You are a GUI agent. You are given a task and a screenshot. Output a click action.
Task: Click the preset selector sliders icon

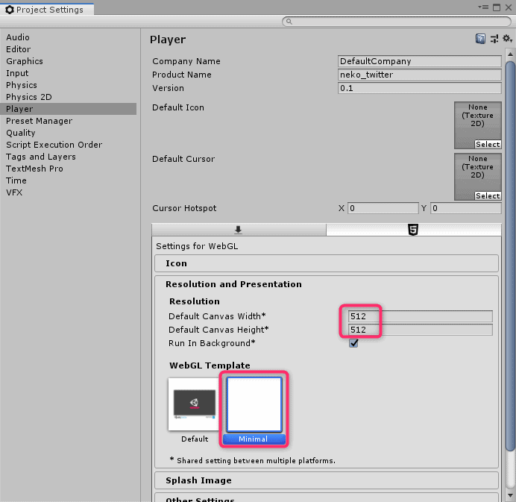coord(494,39)
